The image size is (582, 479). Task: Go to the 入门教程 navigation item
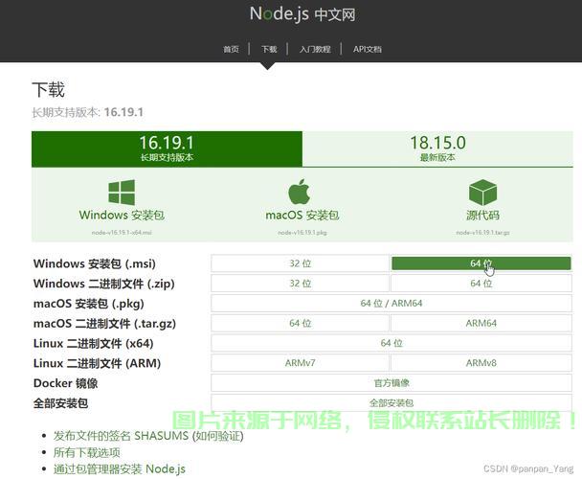coord(314,49)
